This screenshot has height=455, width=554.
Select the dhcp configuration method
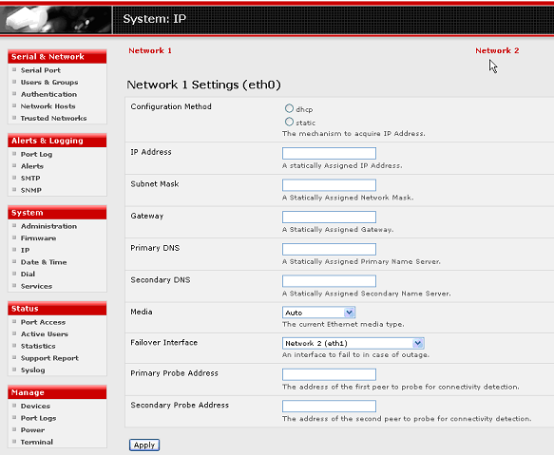(289, 108)
